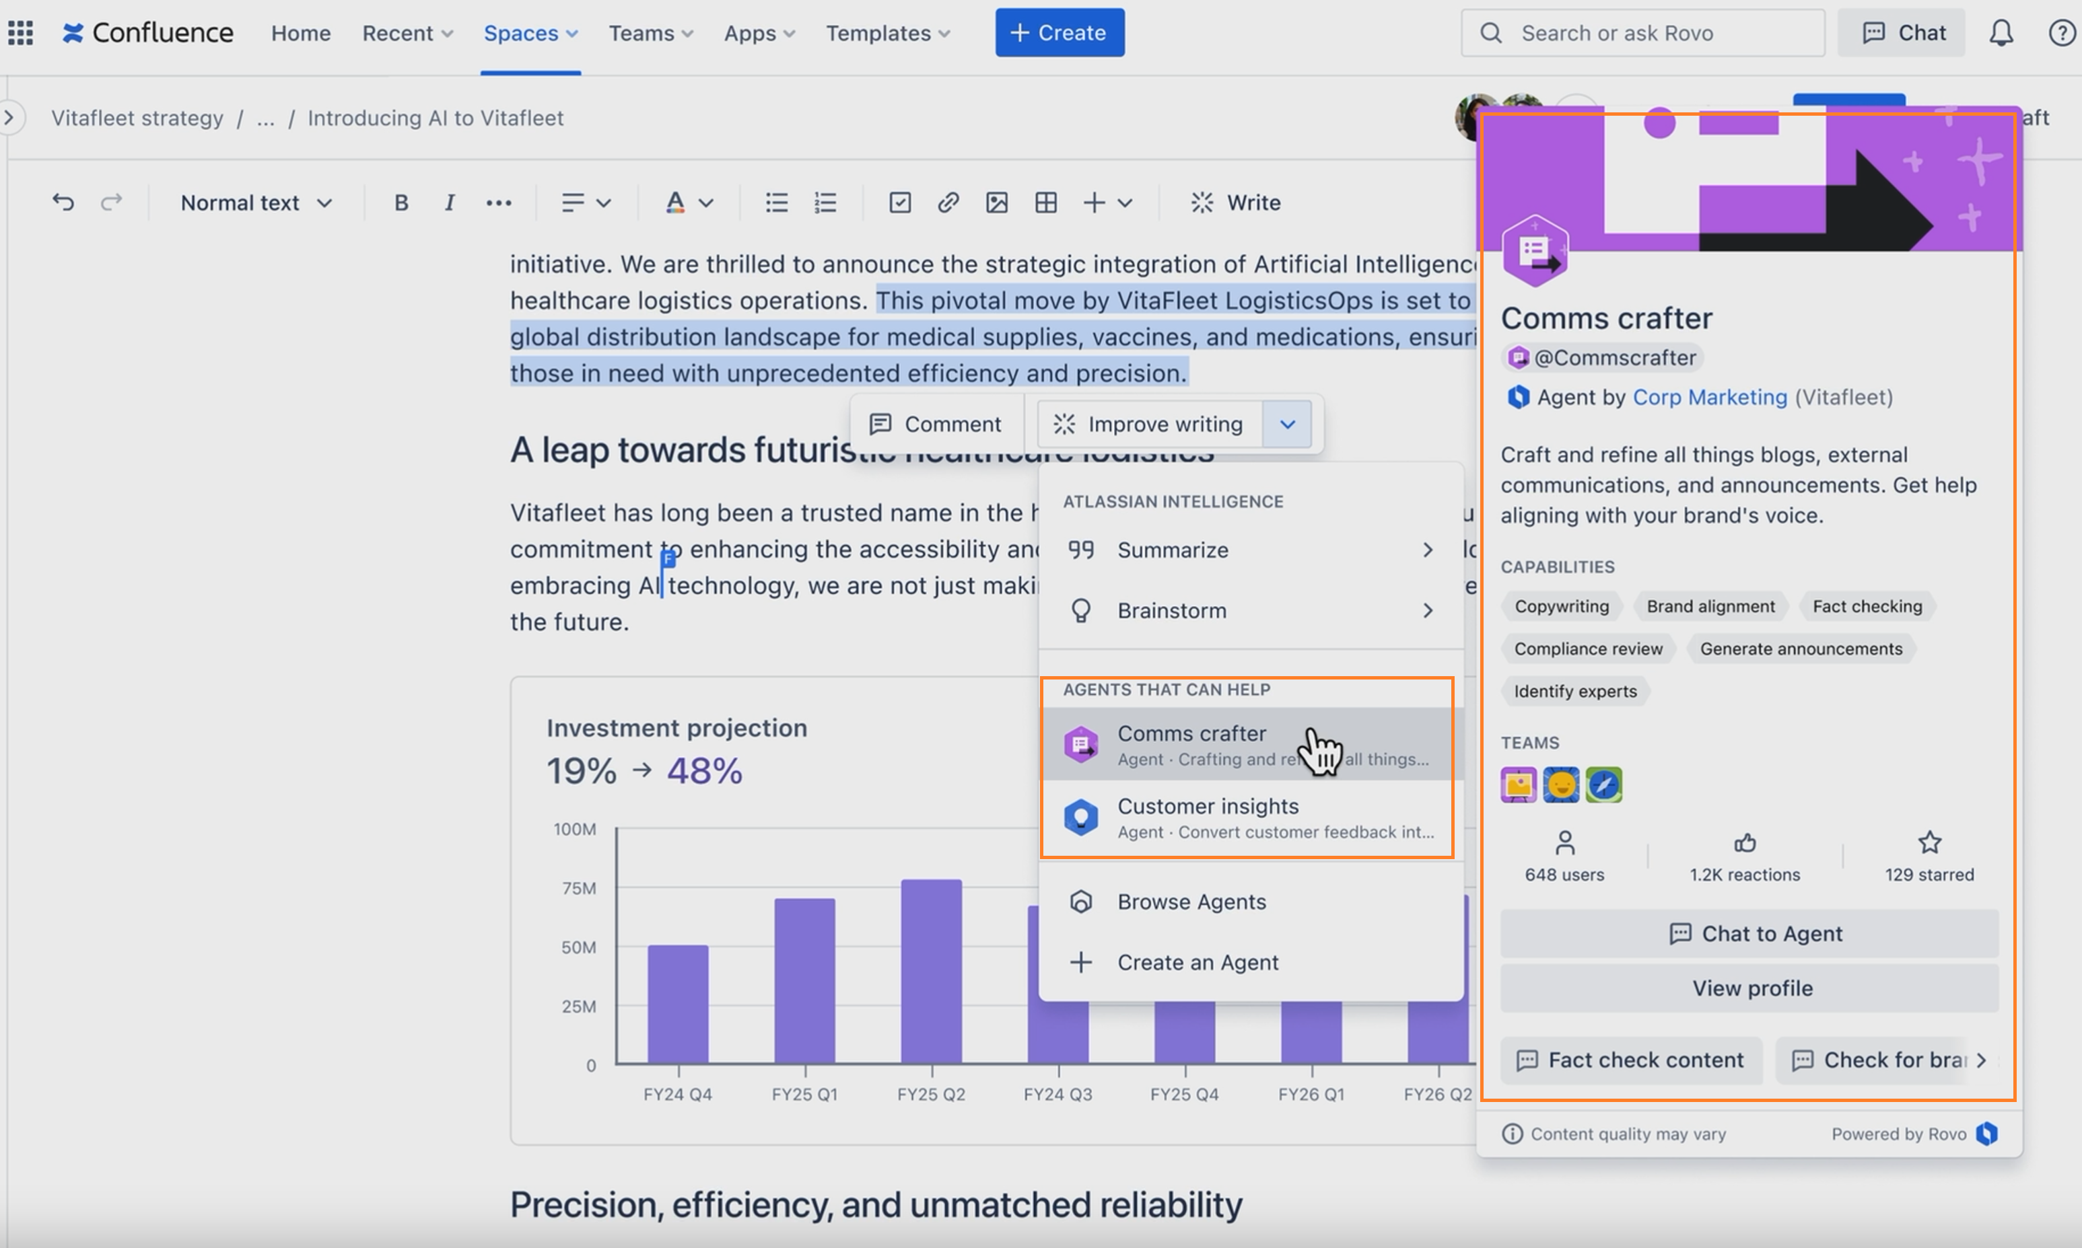Open Introducing AI to Vitafleet breadcrumb

pos(435,118)
